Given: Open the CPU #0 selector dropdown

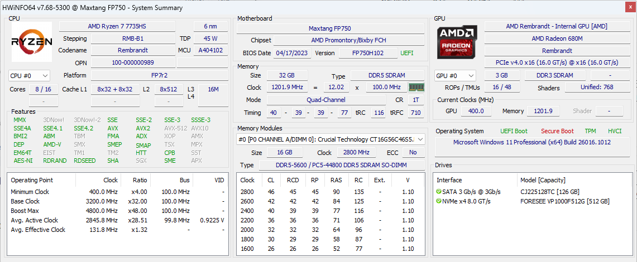Looking at the screenshot, I should [x=29, y=75].
